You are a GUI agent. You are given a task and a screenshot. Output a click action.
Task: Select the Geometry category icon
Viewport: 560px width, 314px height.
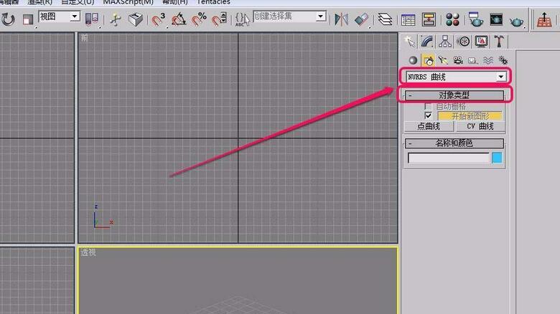(x=412, y=61)
